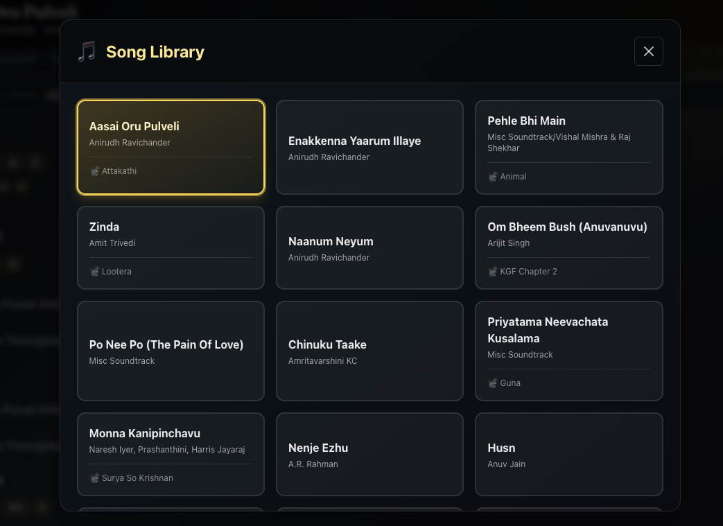The height and width of the screenshot is (526, 723).
Task: Click the note icon on the KGF Chapter 2 tag
Action: [493, 272]
